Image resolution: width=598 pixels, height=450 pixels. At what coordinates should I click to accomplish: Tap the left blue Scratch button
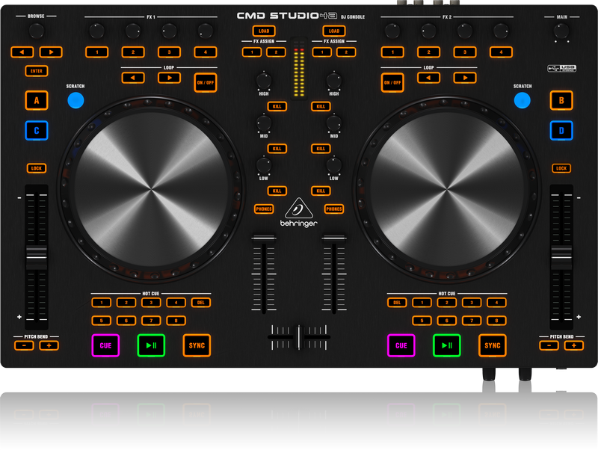(x=75, y=101)
